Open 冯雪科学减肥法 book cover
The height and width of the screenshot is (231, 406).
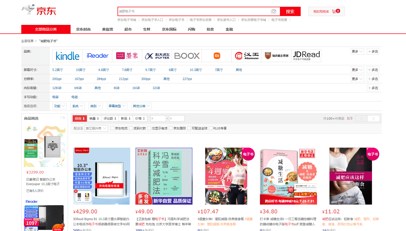click(x=164, y=176)
